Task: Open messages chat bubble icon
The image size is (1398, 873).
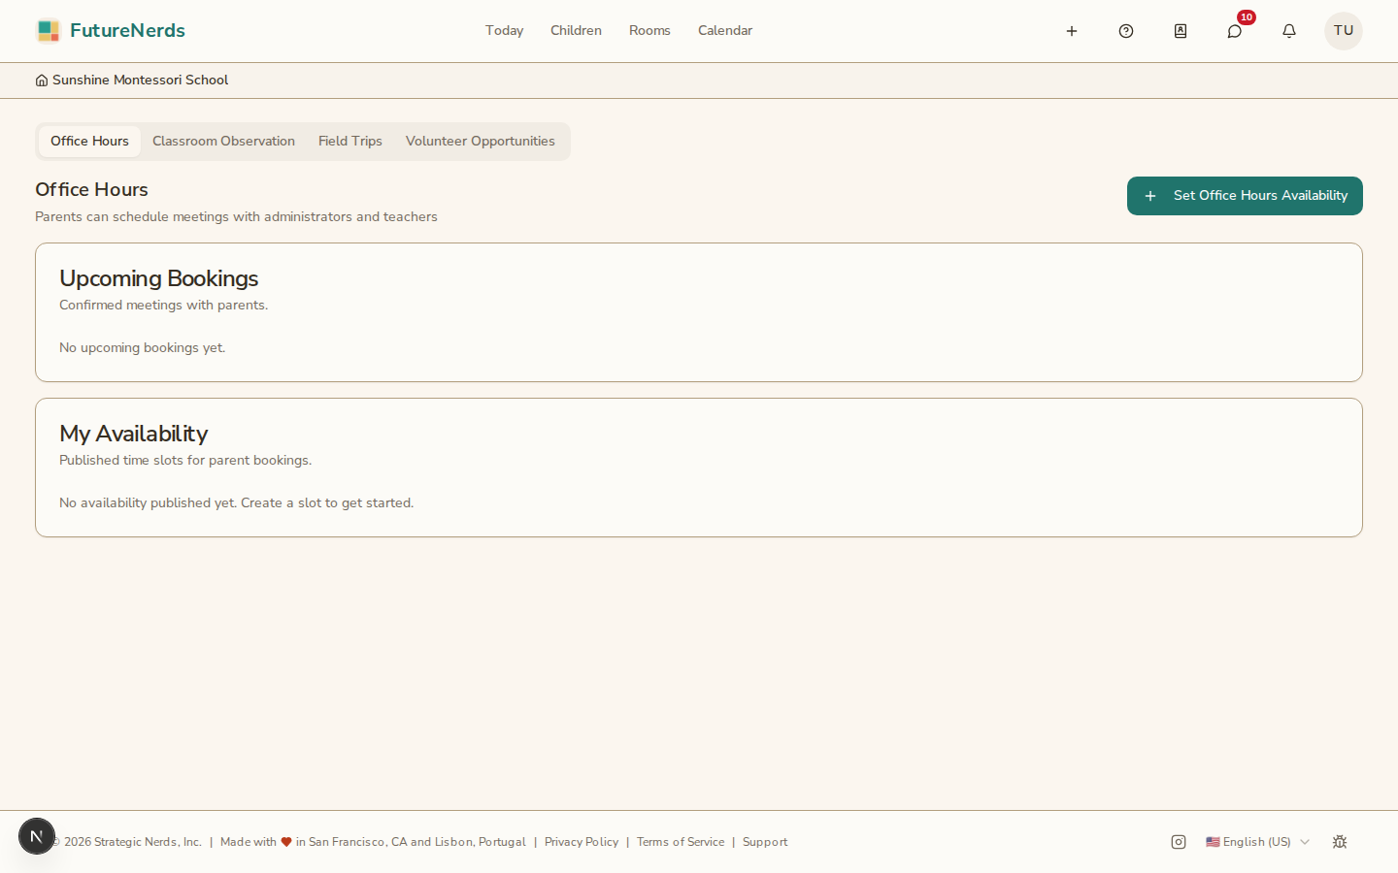Action: (x=1235, y=31)
